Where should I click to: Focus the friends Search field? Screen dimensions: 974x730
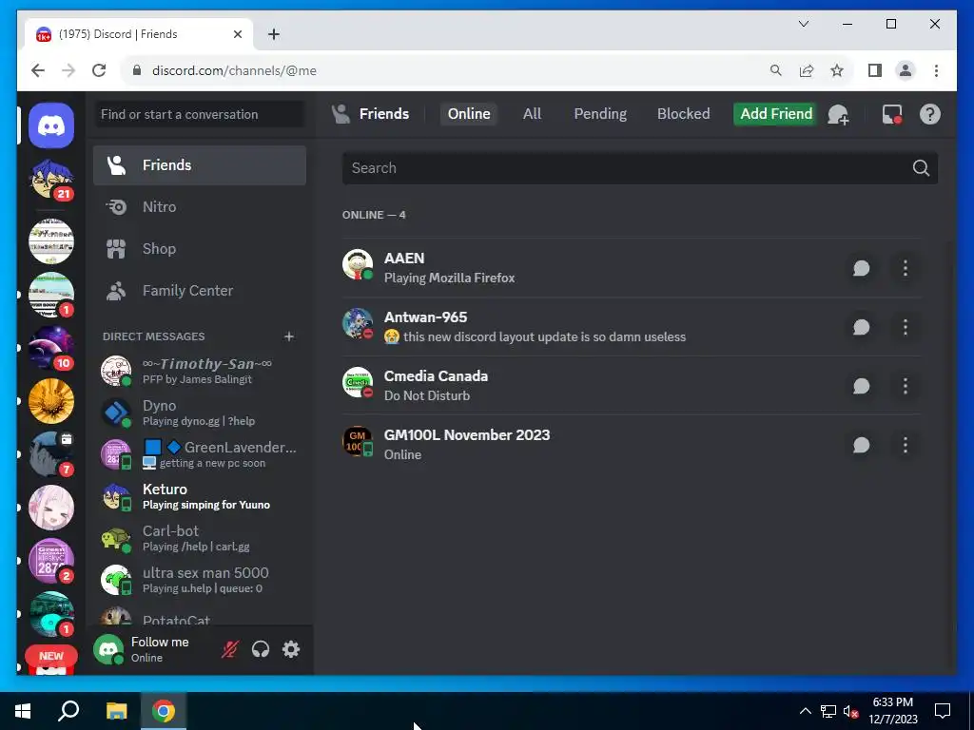coord(640,168)
